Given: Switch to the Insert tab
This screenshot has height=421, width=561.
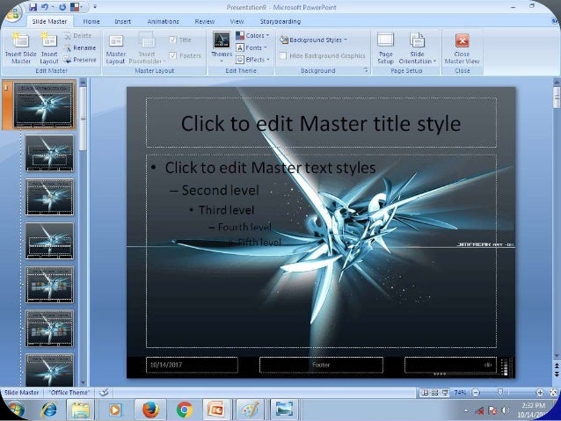Looking at the screenshot, I should pos(123,21).
